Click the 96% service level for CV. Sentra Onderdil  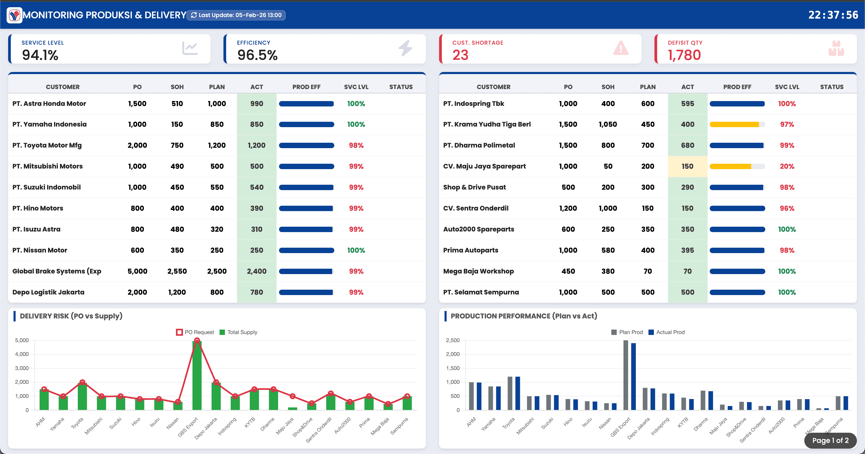(x=787, y=208)
